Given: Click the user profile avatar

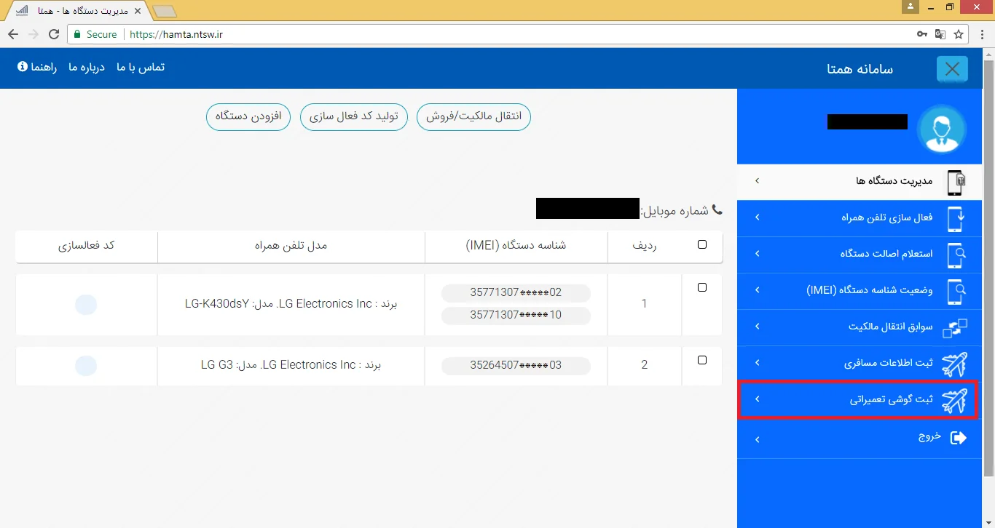Looking at the screenshot, I should pos(942,129).
